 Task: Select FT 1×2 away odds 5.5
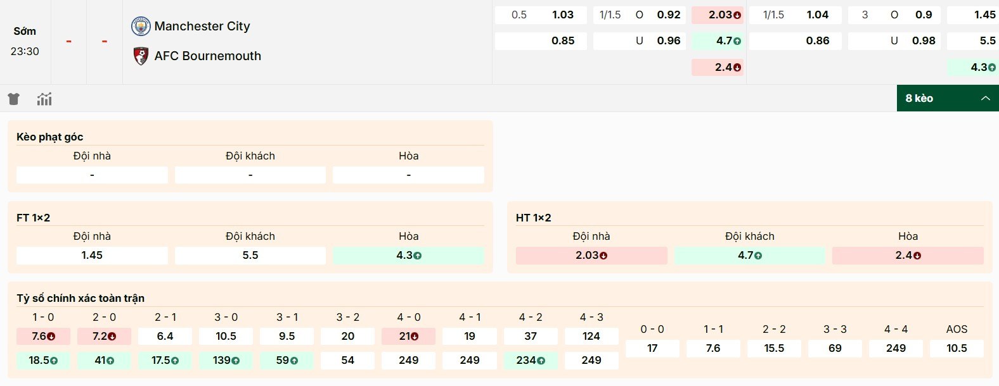point(250,256)
